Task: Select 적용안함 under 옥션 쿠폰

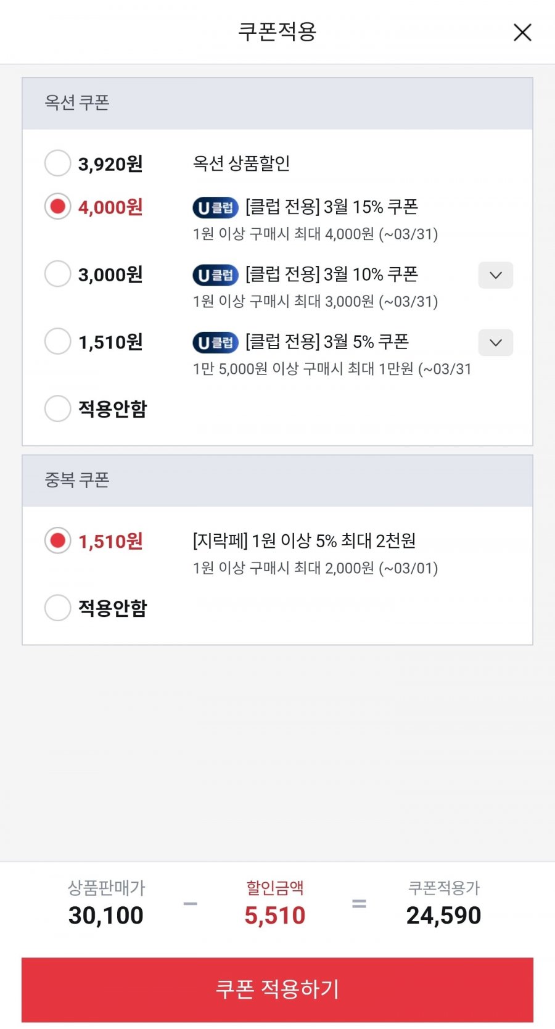Action: coord(58,408)
